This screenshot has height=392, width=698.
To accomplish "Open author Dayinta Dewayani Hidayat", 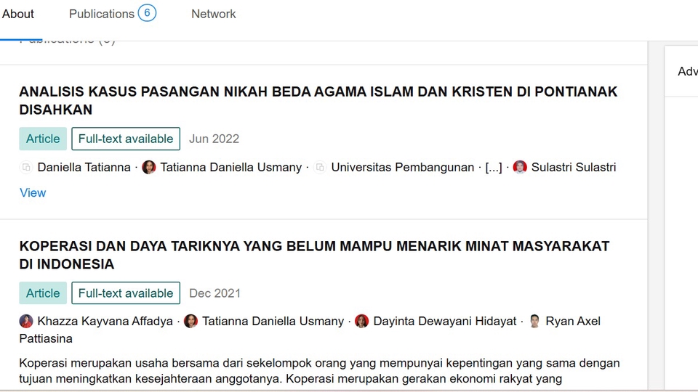I will coord(445,321).
